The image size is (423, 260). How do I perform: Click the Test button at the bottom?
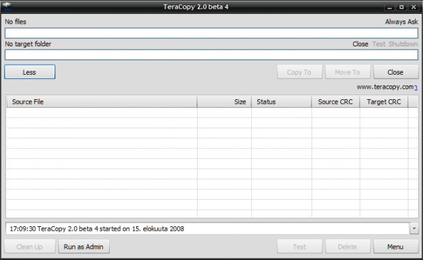[x=299, y=247]
